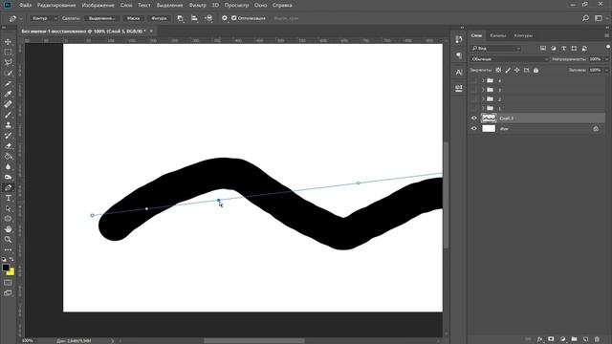
Task: Select the Polygonal Lasso tool
Action: coord(8,62)
